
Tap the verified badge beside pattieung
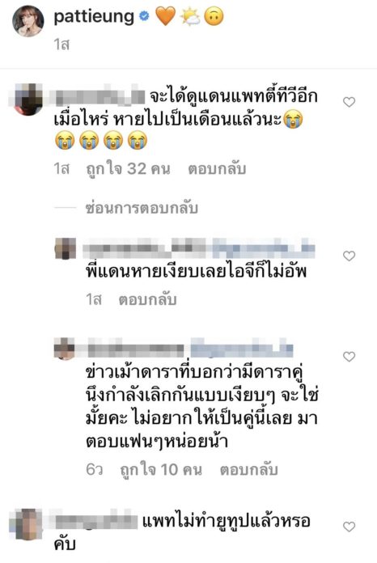pos(144,16)
